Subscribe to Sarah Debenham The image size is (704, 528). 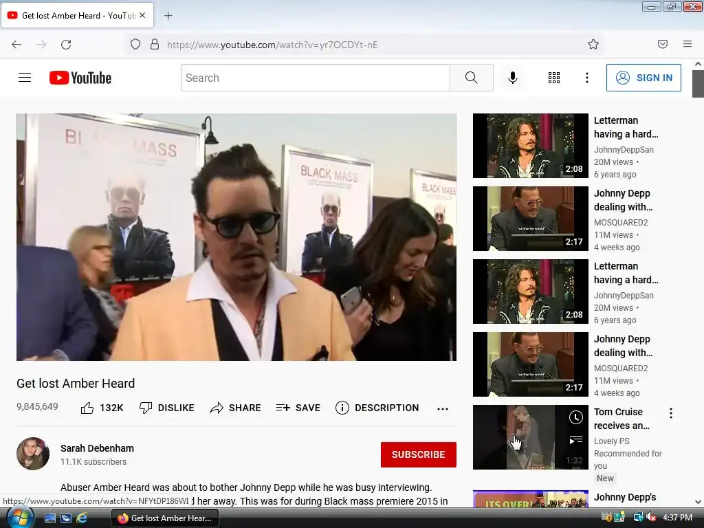click(419, 454)
